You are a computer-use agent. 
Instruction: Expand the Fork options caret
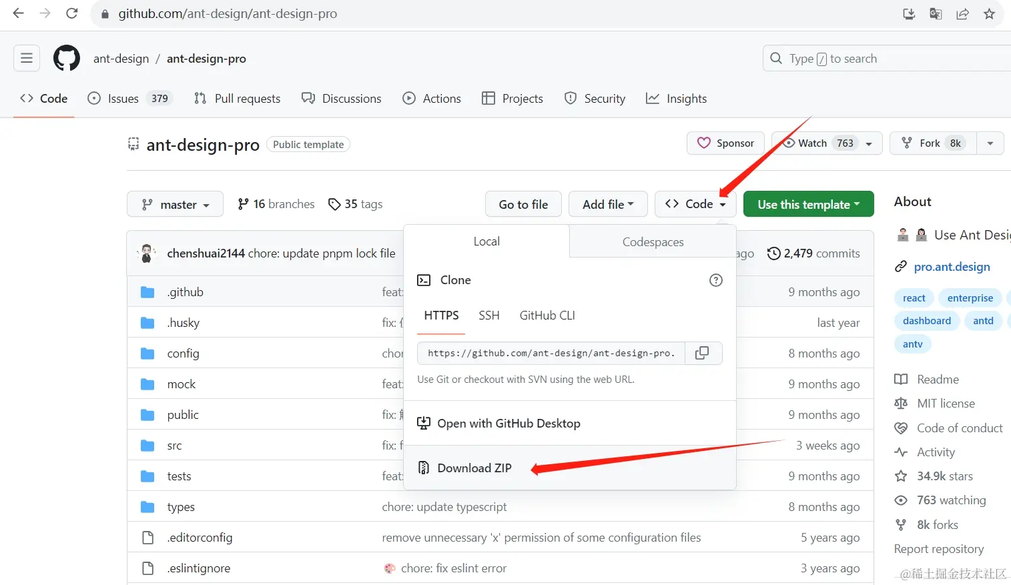click(990, 143)
